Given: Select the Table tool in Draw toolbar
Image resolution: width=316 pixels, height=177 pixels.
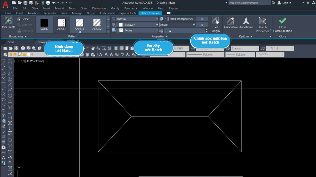Looking at the screenshot, I should pyautogui.click(x=3, y=152).
